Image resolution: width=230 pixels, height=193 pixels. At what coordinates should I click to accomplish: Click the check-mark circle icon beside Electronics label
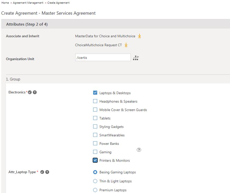click(30, 92)
